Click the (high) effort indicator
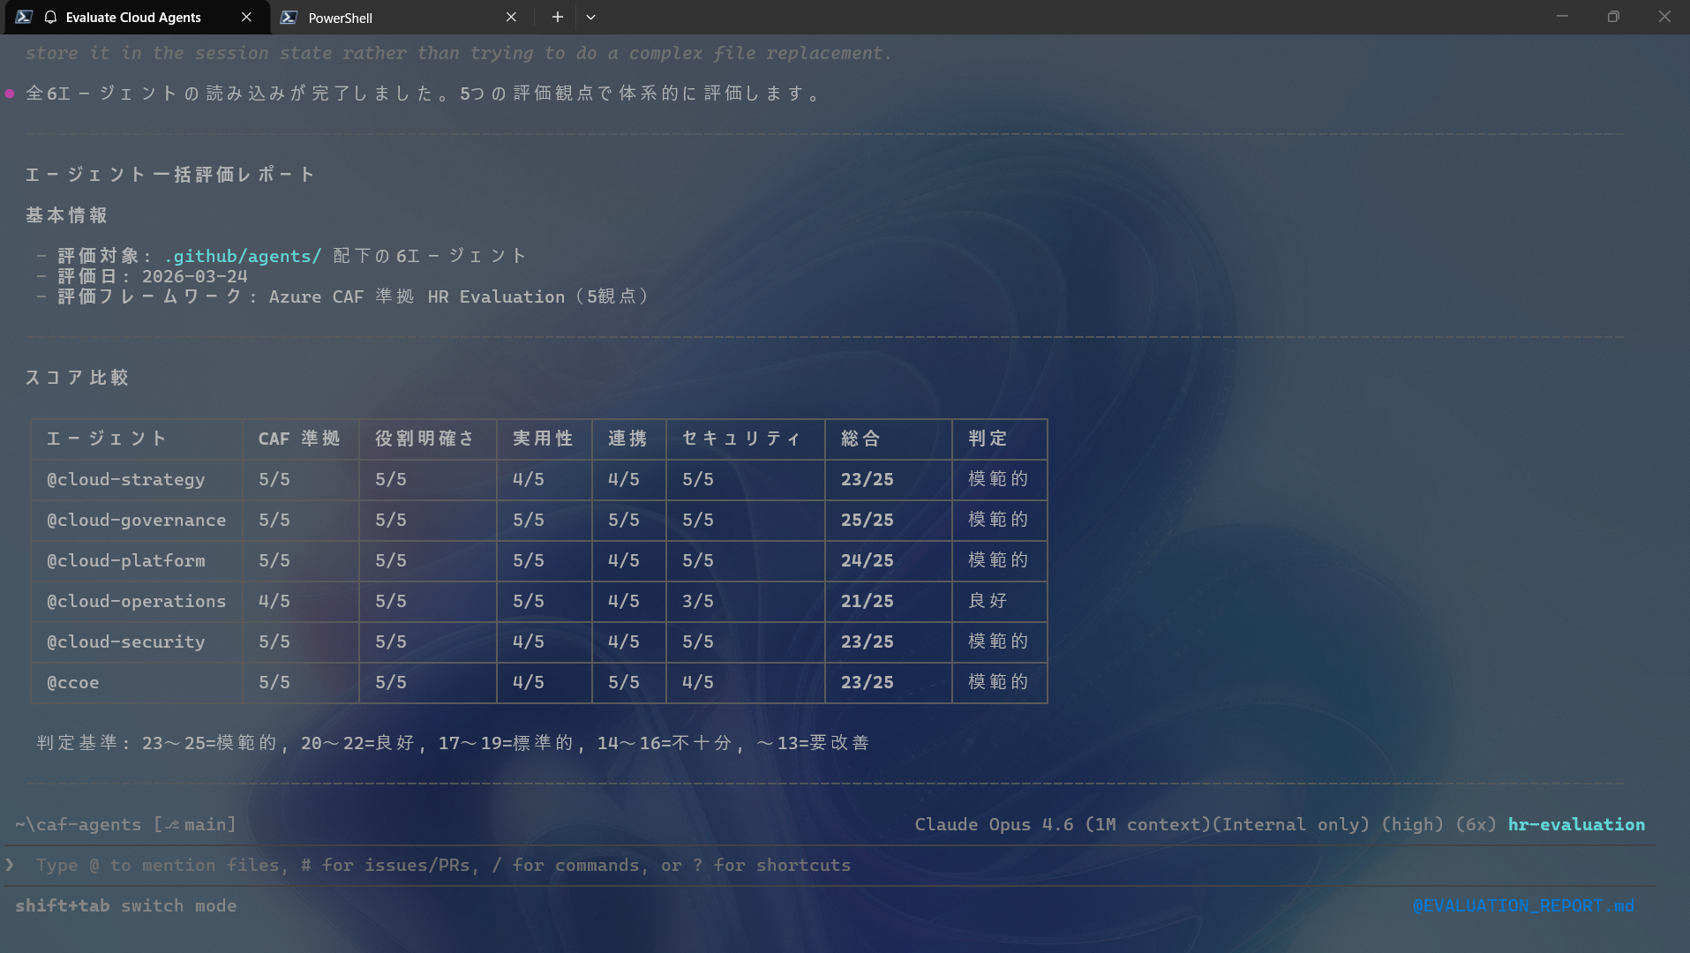 [x=1412, y=824]
